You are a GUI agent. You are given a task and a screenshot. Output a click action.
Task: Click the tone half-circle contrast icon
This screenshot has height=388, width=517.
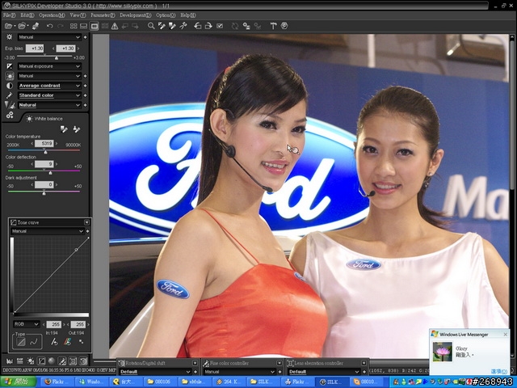[x=10, y=86]
